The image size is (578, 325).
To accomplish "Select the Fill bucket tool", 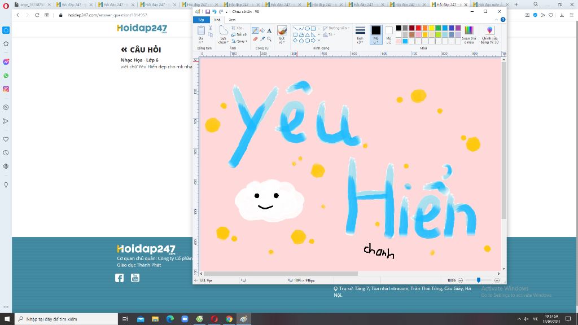I will [262, 30].
